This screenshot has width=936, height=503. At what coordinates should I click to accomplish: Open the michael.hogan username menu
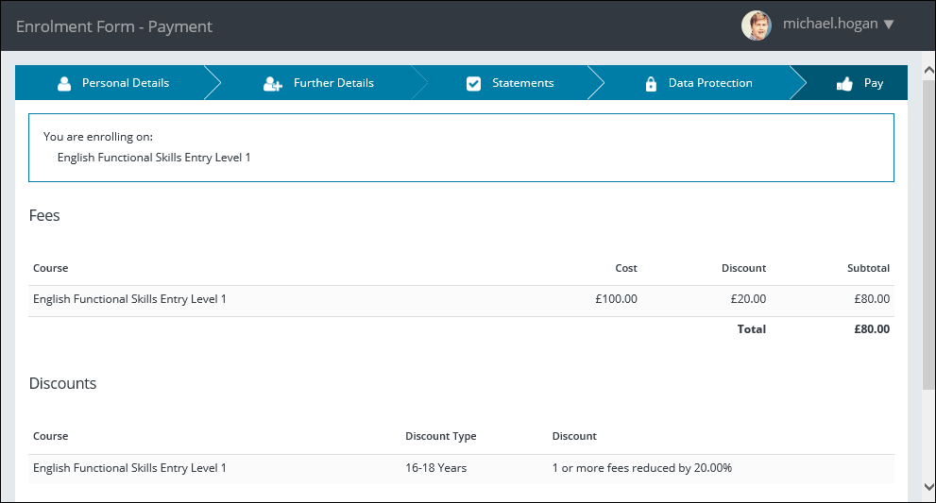tap(830, 25)
